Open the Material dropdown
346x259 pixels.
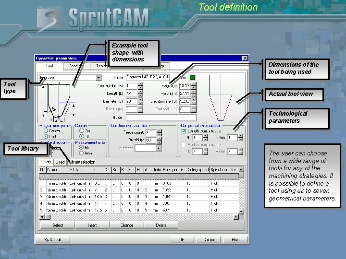(x=159, y=148)
